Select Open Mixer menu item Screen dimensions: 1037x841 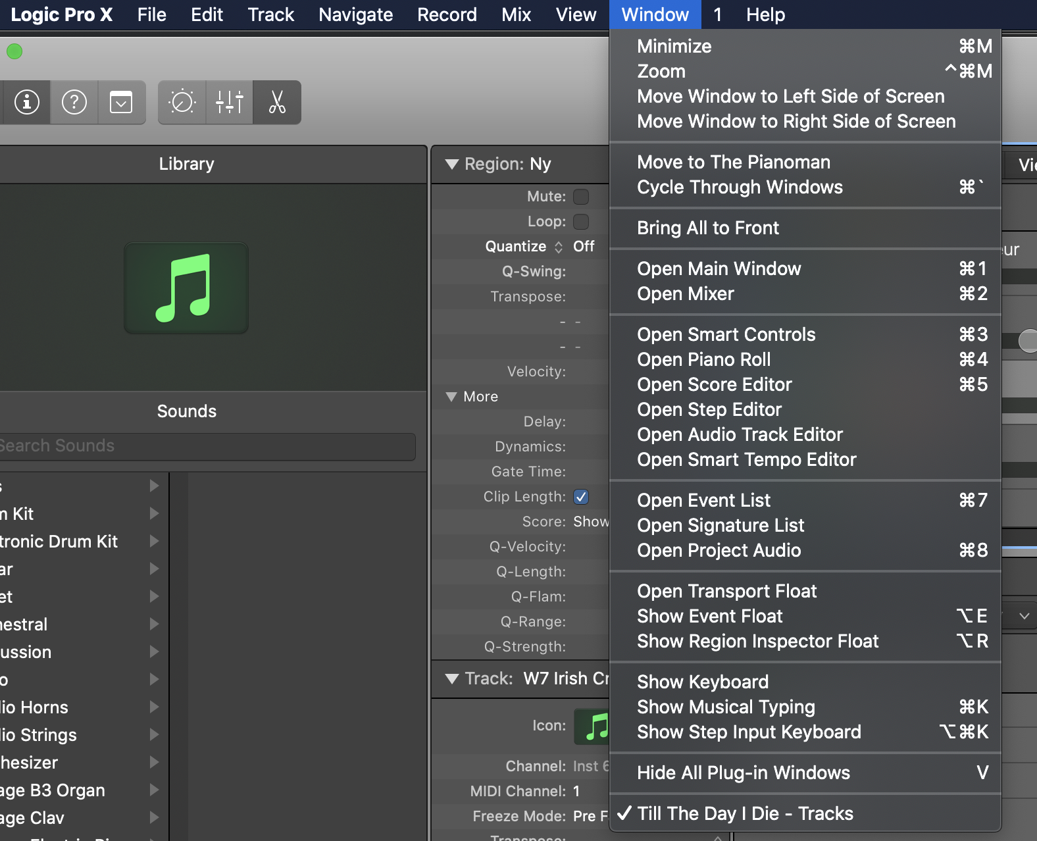pyautogui.click(x=805, y=293)
